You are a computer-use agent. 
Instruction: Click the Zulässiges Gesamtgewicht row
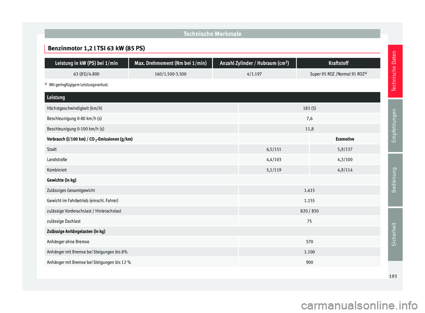pyautogui.click(x=212, y=191)
